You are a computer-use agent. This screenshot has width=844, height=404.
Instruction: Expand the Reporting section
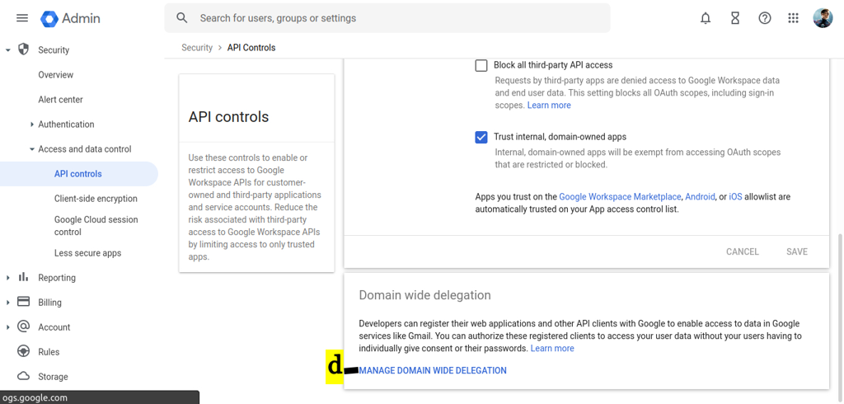8,278
